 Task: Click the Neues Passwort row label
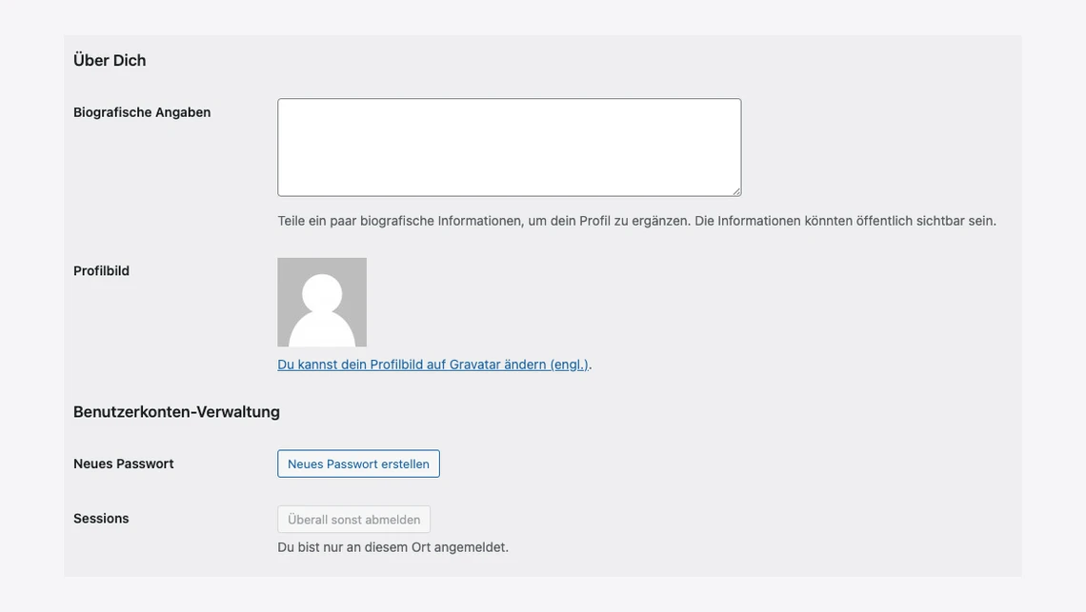pos(123,464)
